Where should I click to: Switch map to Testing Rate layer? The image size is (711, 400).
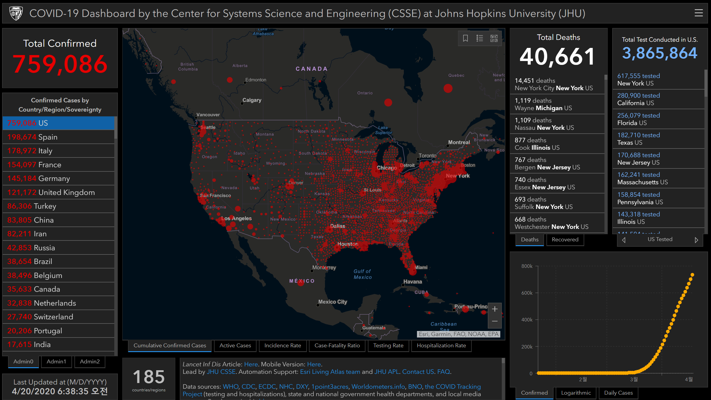tap(388, 346)
